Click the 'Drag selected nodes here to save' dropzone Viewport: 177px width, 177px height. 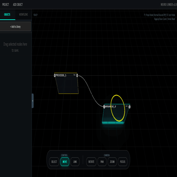coord(15,47)
